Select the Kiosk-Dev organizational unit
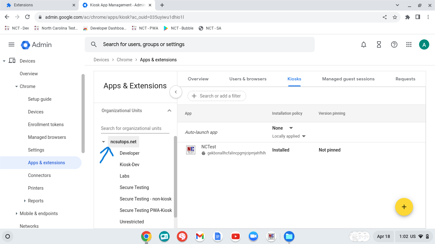435x244 pixels. pos(130,165)
